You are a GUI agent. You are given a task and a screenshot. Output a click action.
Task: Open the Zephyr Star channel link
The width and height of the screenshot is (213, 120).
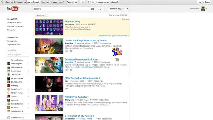click(69, 100)
